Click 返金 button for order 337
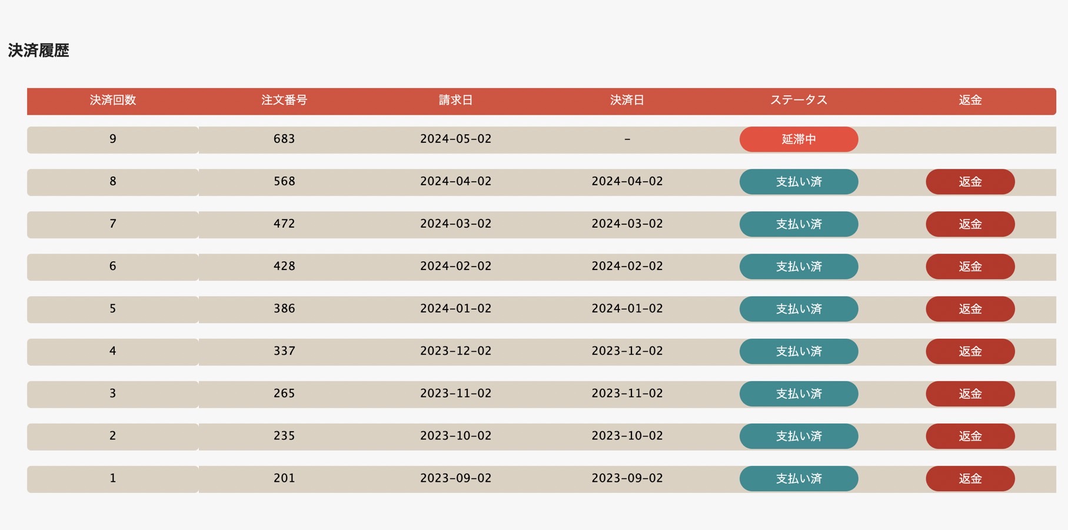Screen dimensions: 1068x530 tap(970, 351)
